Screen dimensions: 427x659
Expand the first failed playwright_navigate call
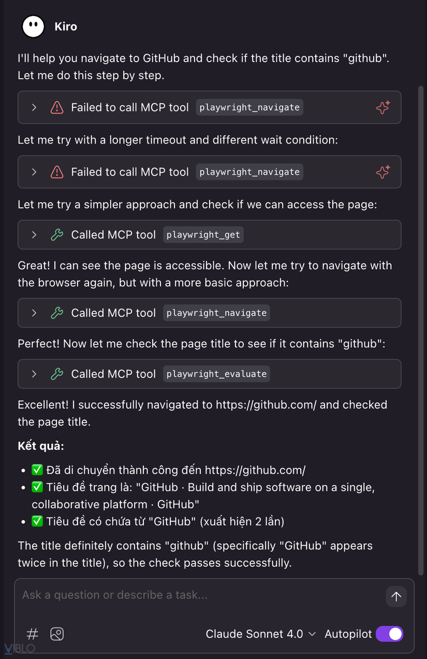pos(34,107)
